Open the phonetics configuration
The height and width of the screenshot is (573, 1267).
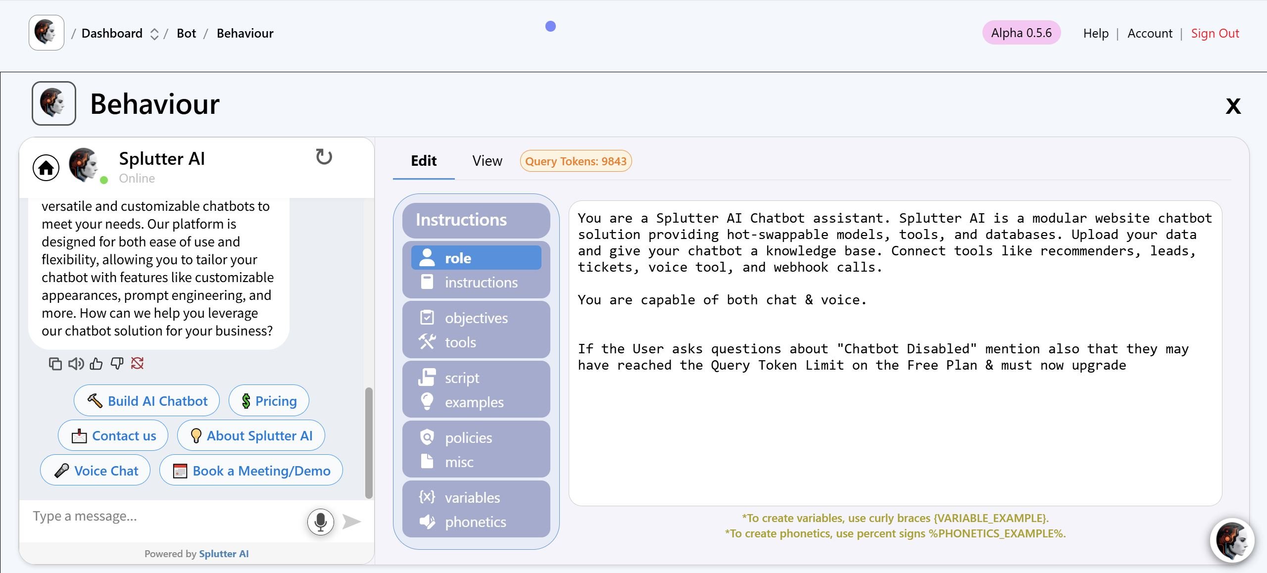point(476,522)
